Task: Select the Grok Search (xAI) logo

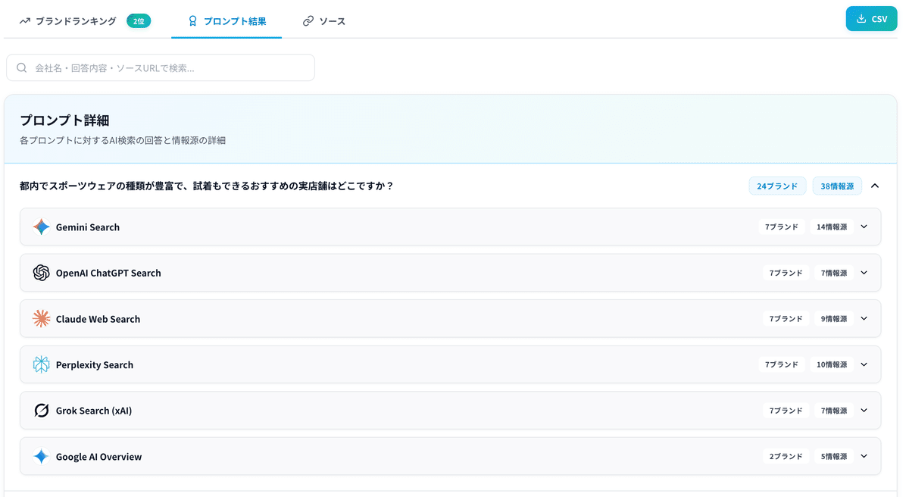Action: pyautogui.click(x=41, y=410)
